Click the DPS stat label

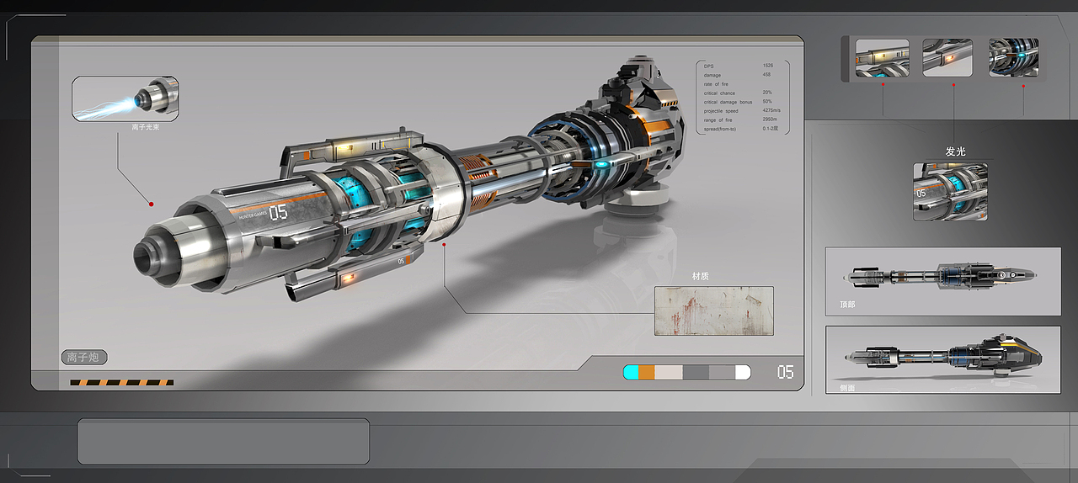pyautogui.click(x=709, y=66)
